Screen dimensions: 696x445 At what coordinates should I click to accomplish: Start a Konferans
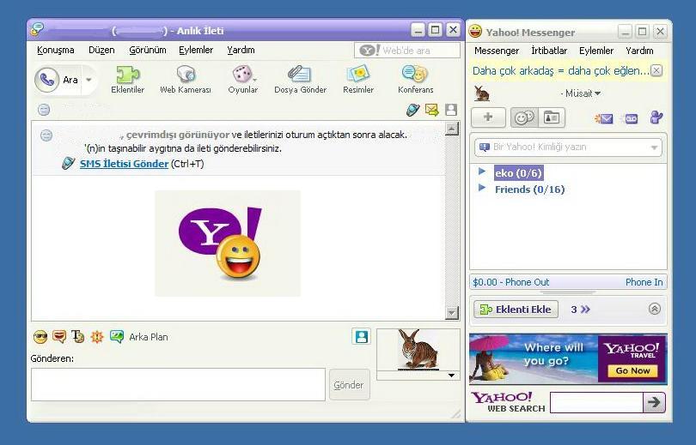point(416,80)
